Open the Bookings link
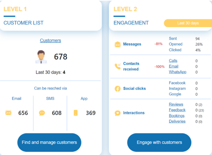 tap(176, 116)
